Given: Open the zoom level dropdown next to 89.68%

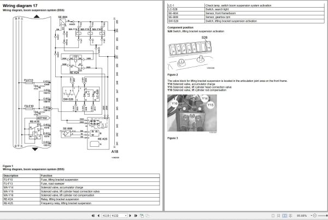Looking at the screenshot, I should tap(311, 216).
